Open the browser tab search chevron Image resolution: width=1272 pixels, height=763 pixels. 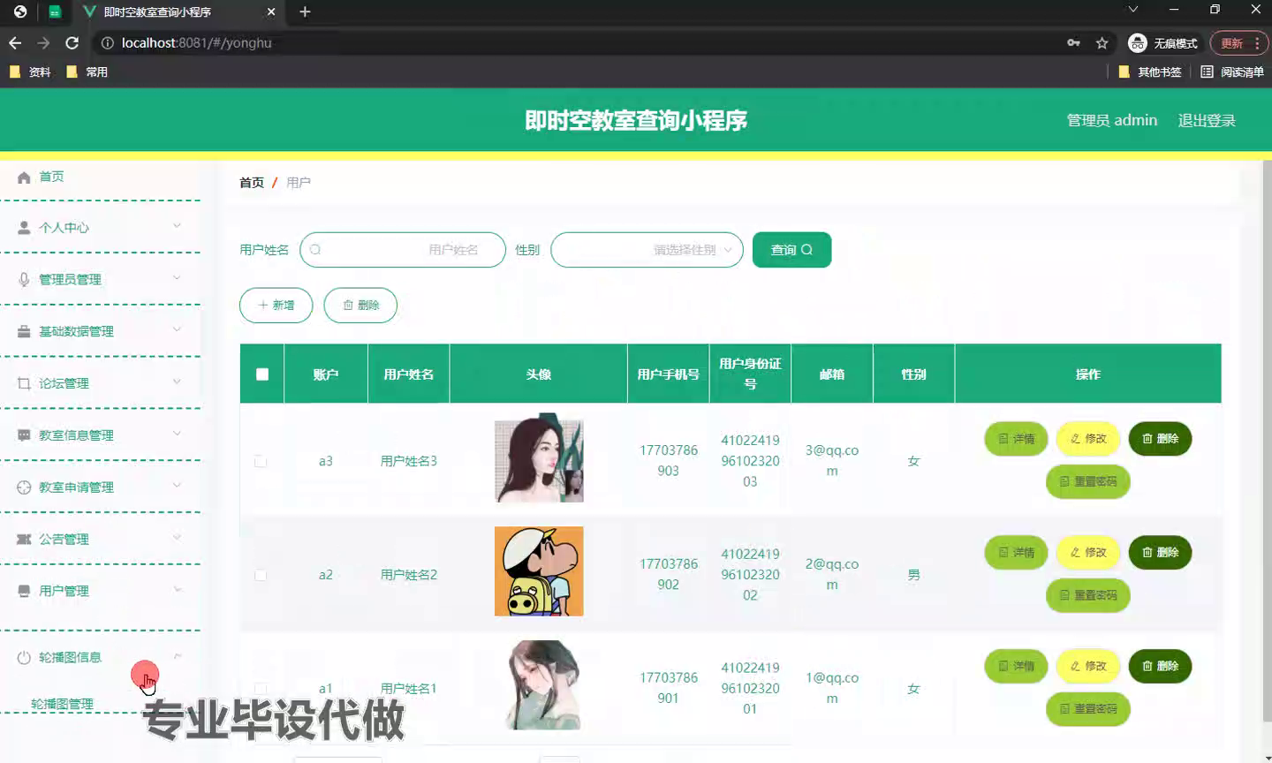point(1132,9)
